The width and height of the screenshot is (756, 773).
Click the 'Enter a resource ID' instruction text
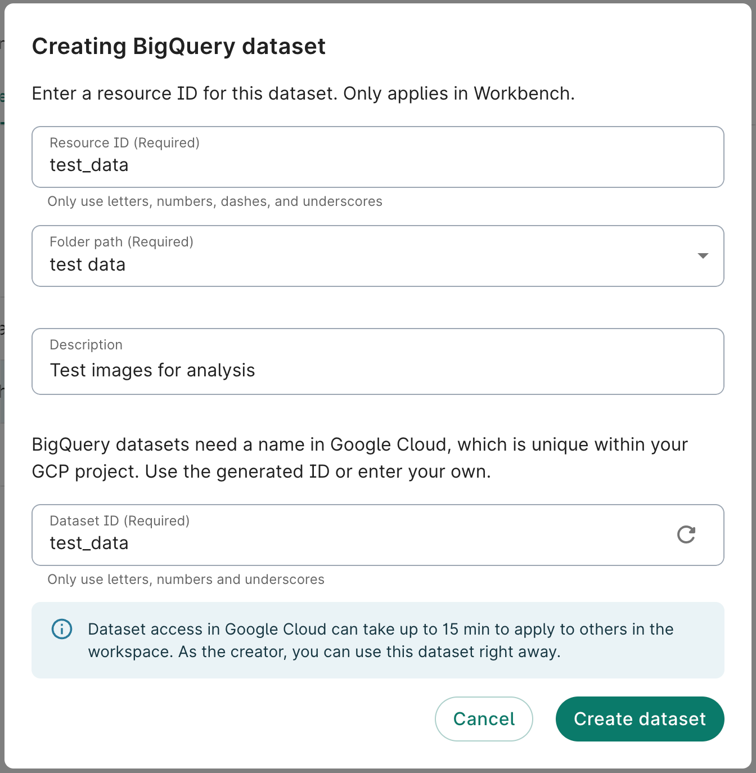[303, 93]
